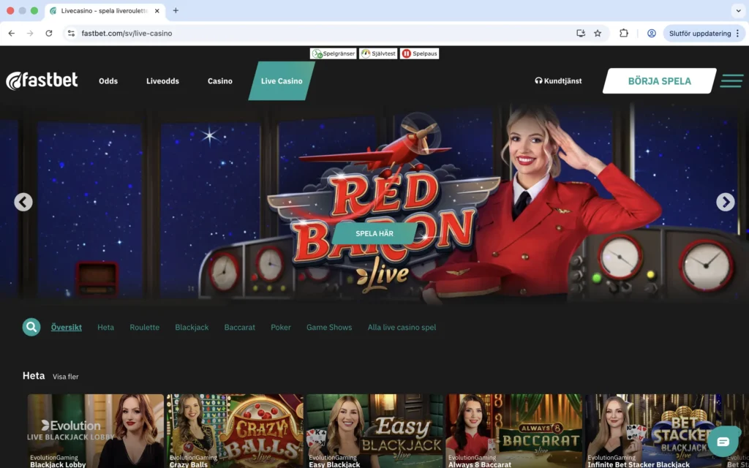Screen dimensions: 749x468
Task: Open Visa fler next to Heta
Action: point(65,377)
